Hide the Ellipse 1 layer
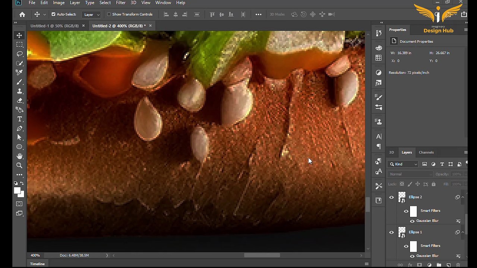Viewport: 477px width, 268px height. pyautogui.click(x=391, y=232)
